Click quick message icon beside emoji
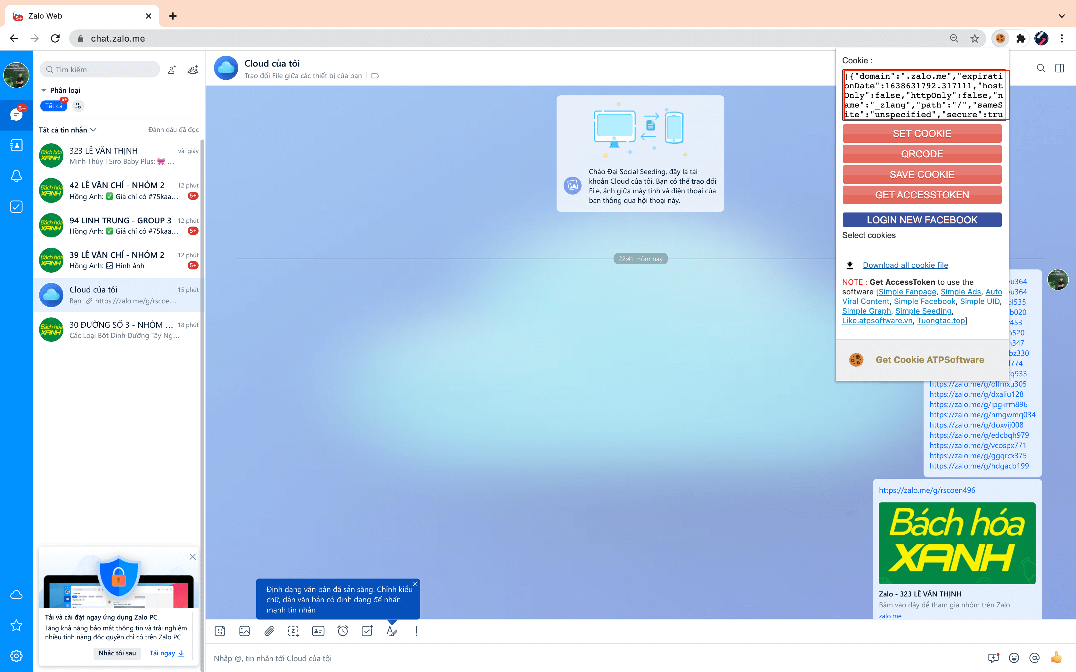The height and width of the screenshot is (672, 1076). click(993, 658)
